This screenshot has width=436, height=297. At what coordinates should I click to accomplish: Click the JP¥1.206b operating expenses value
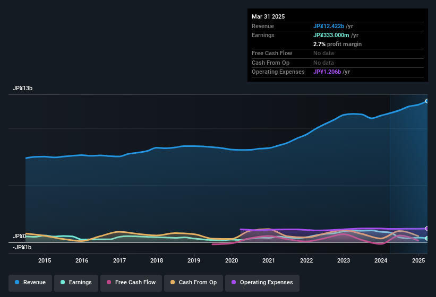[x=327, y=72]
